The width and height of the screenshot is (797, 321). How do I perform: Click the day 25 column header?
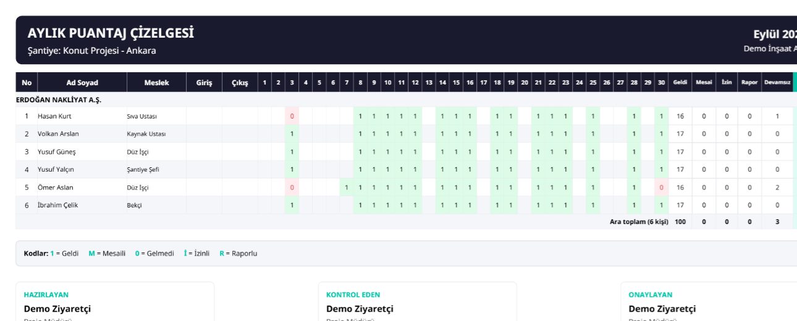(593, 83)
